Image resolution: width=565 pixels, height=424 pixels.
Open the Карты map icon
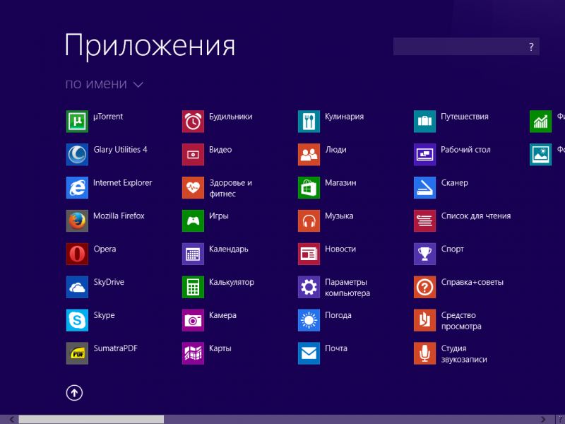pyautogui.click(x=193, y=354)
